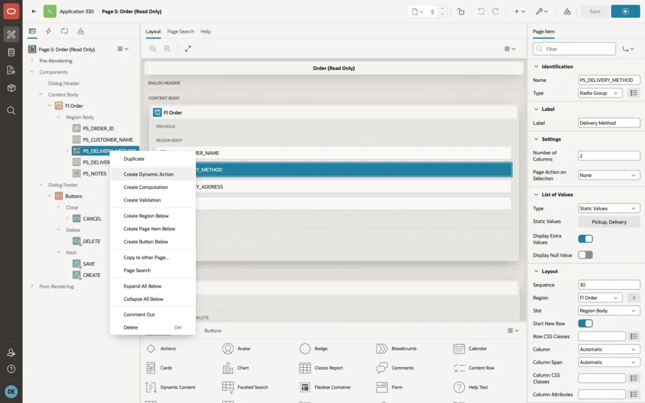Open the Help question mark icon
Viewport: 645px width, 403px height.
(x=11, y=369)
